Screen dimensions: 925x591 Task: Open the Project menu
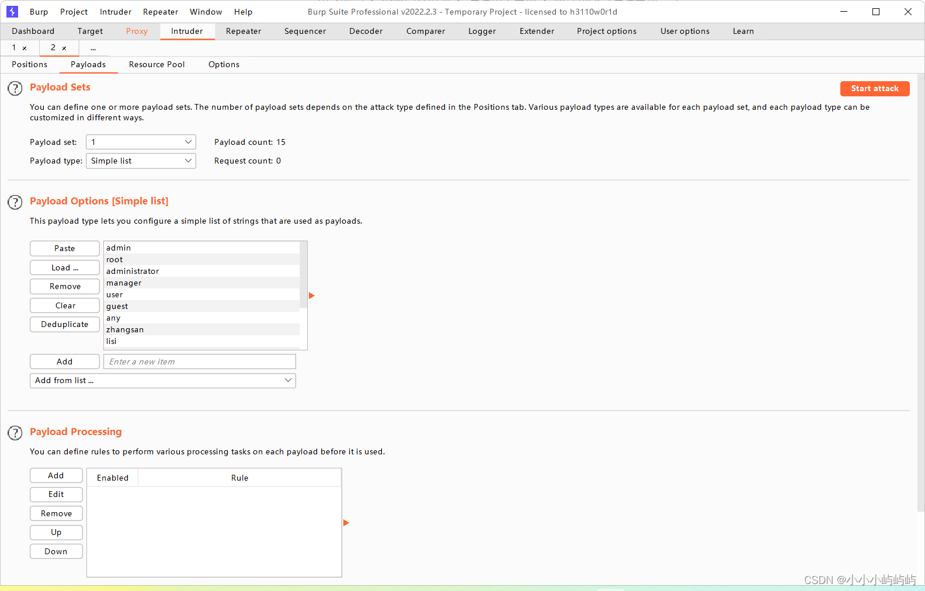(74, 12)
